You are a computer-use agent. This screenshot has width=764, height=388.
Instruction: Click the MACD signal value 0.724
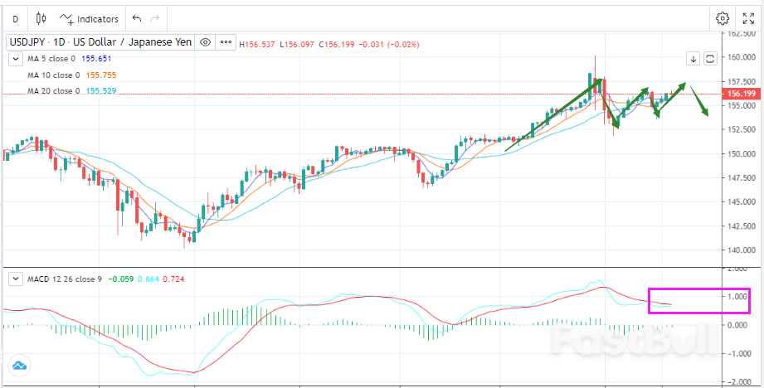tap(173, 279)
